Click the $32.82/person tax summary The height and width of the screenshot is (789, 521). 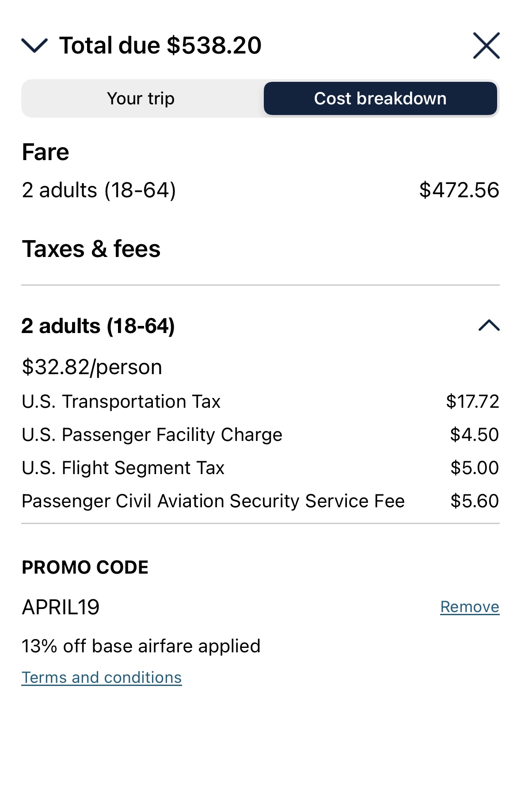pyautogui.click(x=92, y=367)
